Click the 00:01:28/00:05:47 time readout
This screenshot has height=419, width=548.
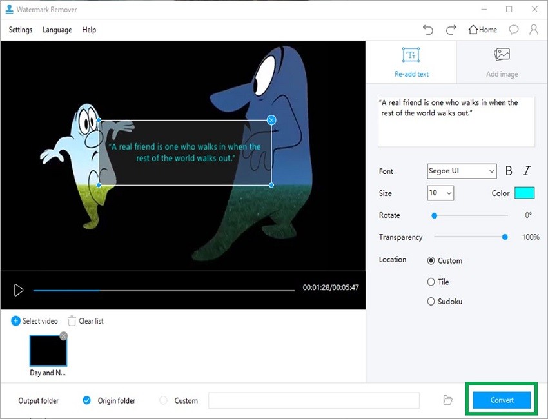point(331,287)
